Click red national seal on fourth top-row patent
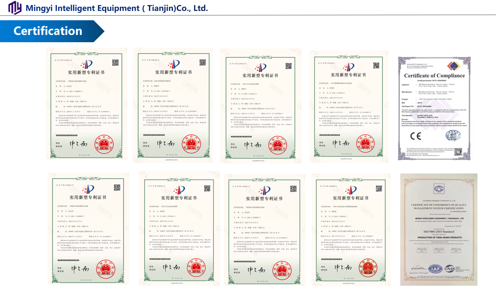Viewport: 496px width, 295px height. click(x=365, y=143)
